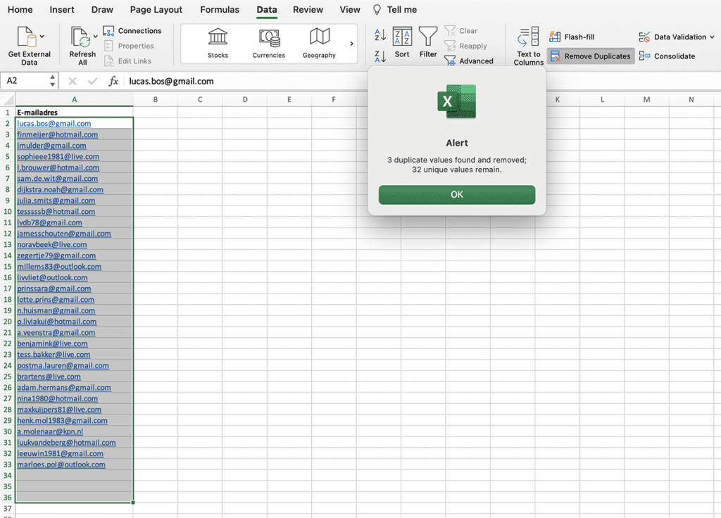Click OK on the duplicates alert
Image resolution: width=721 pixels, height=518 pixels.
[x=456, y=195]
